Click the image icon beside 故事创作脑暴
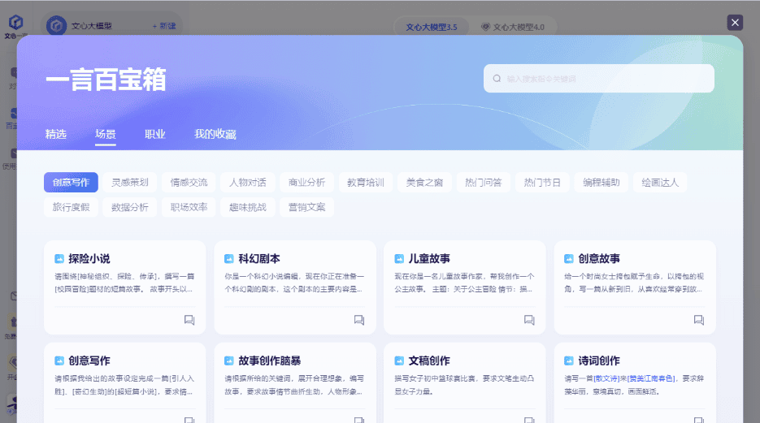 point(228,361)
